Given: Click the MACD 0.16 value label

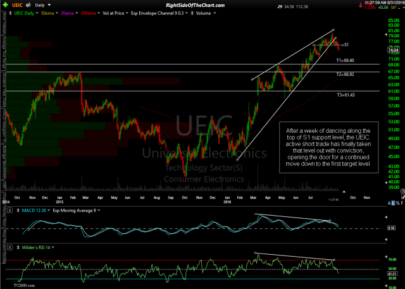Looking at the screenshot, I should (x=391, y=228).
